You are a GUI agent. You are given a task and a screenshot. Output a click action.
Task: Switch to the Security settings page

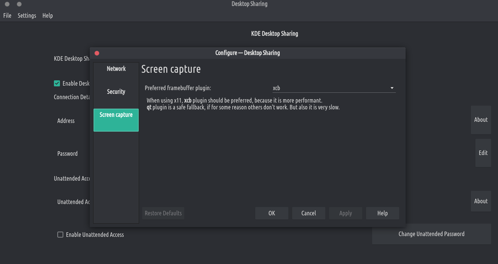tap(116, 92)
